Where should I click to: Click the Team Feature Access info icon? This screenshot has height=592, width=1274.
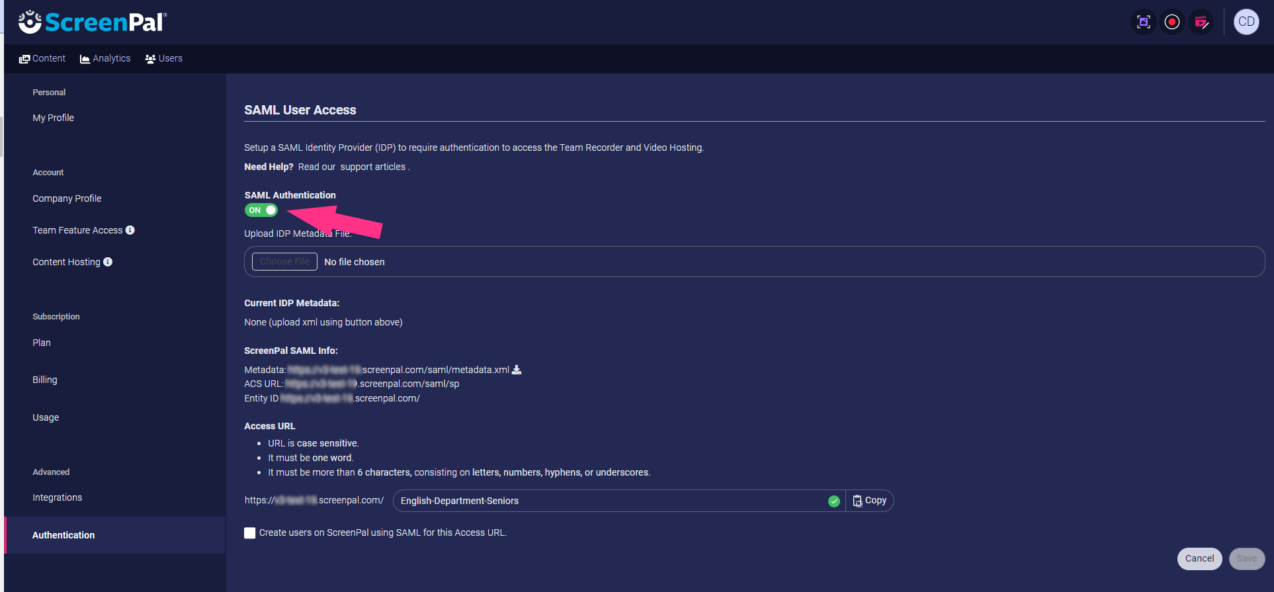[x=130, y=230]
